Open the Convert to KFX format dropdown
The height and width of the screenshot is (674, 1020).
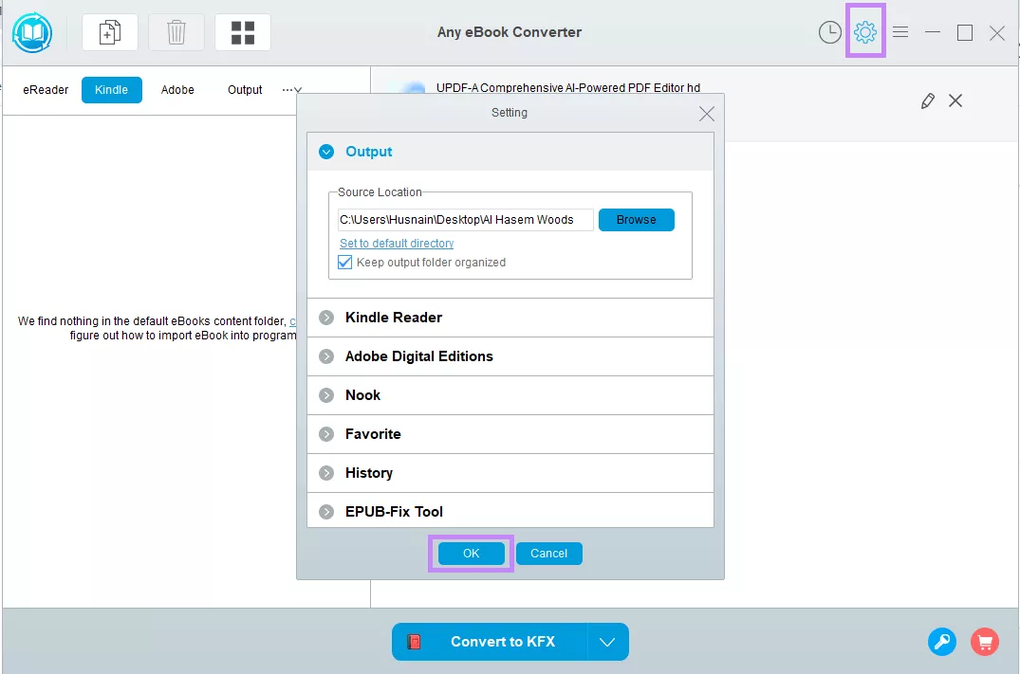point(607,642)
